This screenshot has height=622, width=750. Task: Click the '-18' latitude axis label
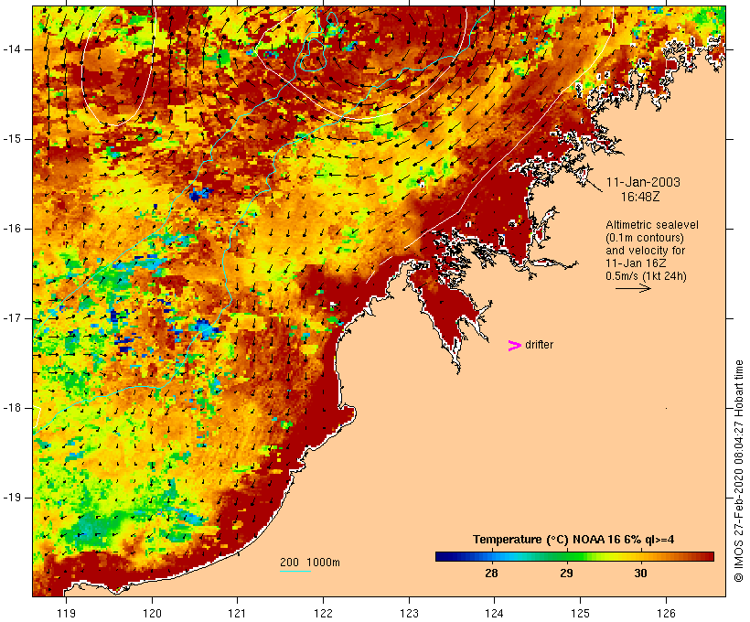(x=11, y=408)
